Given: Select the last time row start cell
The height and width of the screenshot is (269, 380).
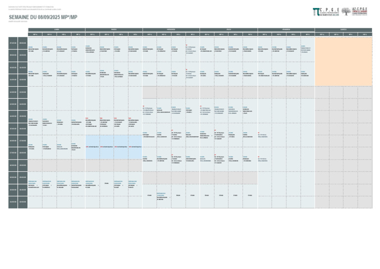Looking at the screenshot, I should [x=13, y=202].
